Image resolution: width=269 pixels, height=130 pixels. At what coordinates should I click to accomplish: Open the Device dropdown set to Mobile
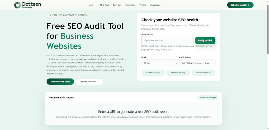coord(159,63)
